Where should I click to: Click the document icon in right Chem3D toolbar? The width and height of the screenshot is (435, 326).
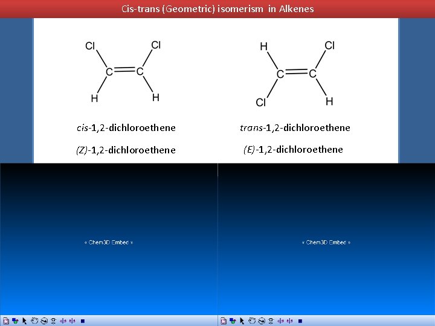coord(224,321)
